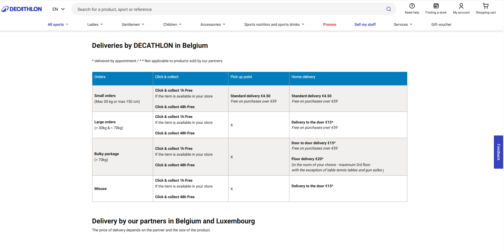Click Delivery by our partners heading
Screen dimensions: 504x251
[x=173, y=221]
